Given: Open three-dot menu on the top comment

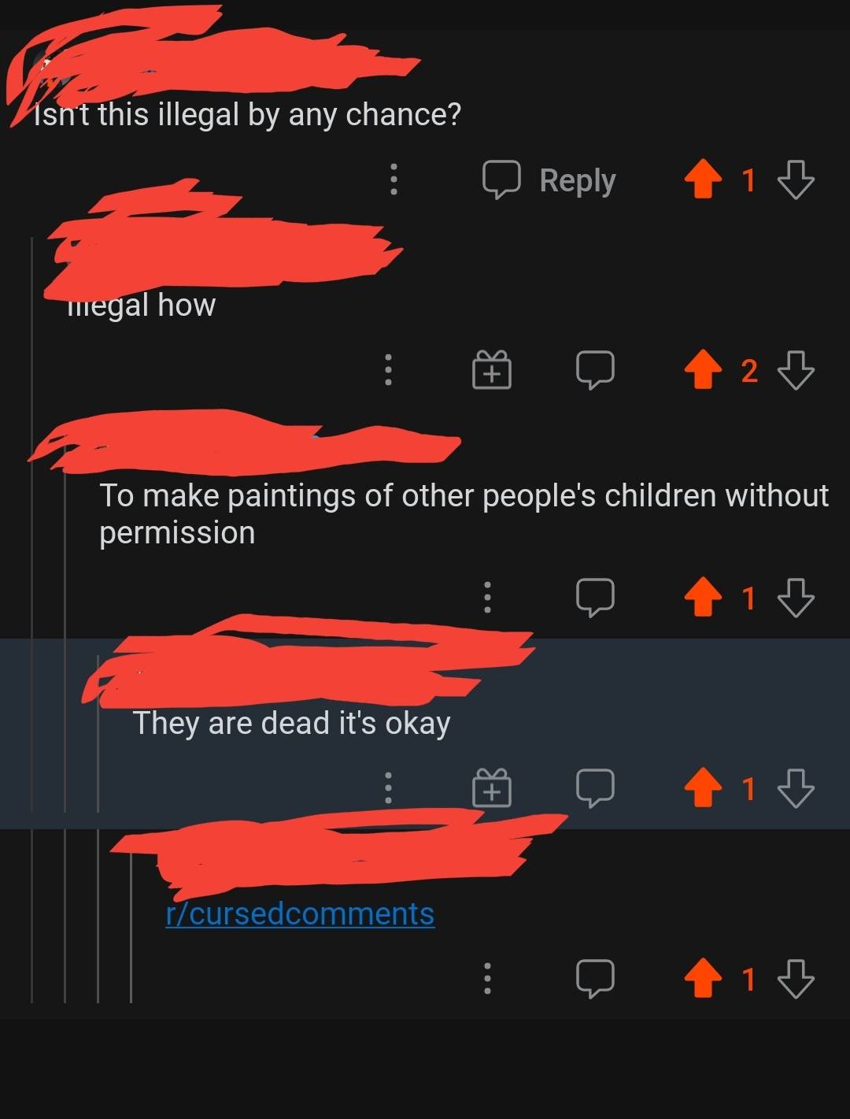Looking at the screenshot, I should coord(394,180).
